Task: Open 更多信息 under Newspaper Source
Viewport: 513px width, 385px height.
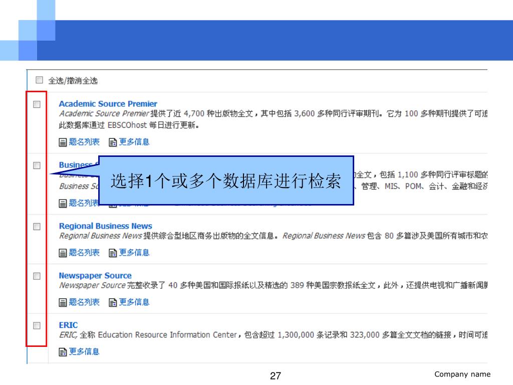Action: tap(134, 302)
